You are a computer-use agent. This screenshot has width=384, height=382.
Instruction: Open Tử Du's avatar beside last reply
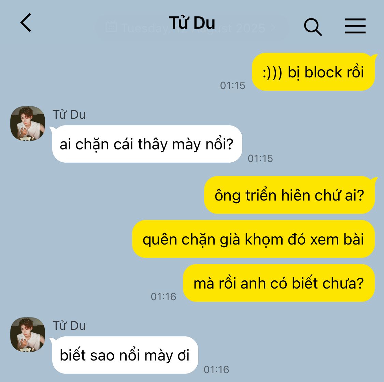[x=27, y=335]
